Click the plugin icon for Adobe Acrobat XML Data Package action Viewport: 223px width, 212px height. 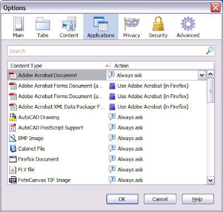coord(112,107)
